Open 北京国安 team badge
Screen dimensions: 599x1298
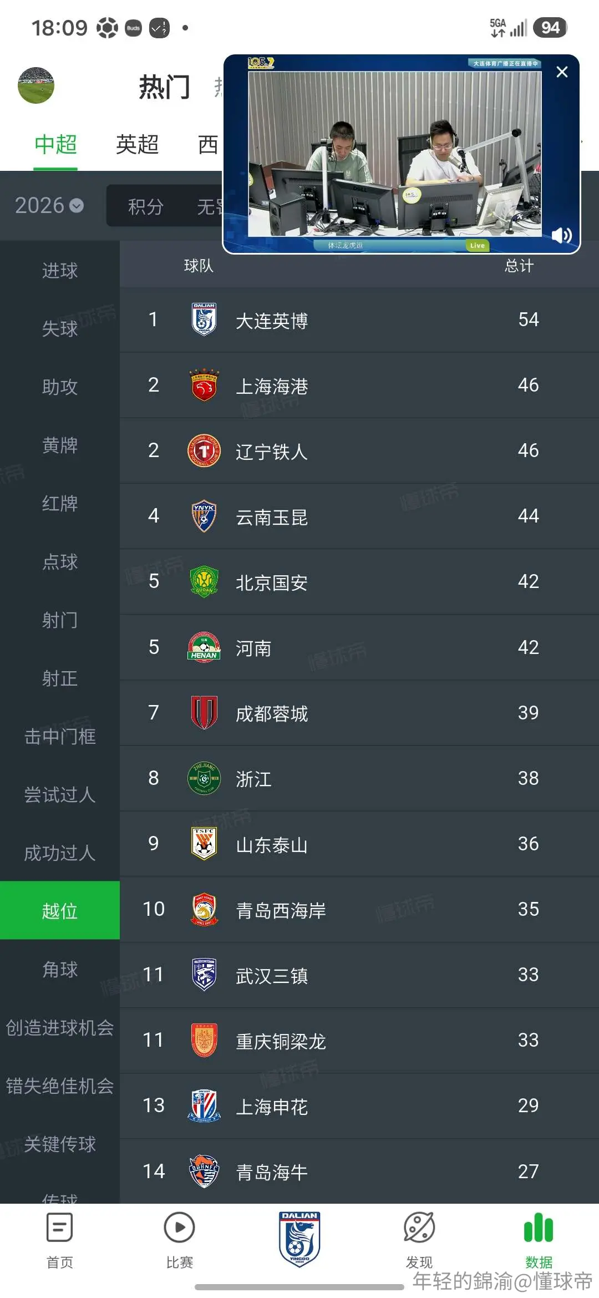point(204,581)
